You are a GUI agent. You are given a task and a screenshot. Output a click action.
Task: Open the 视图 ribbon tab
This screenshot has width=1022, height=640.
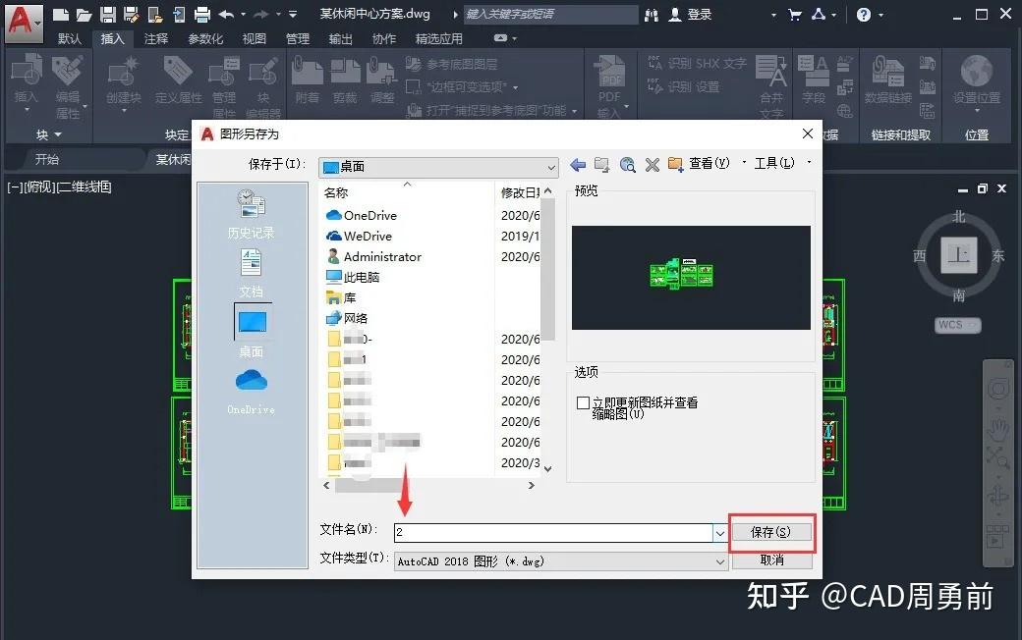254,38
